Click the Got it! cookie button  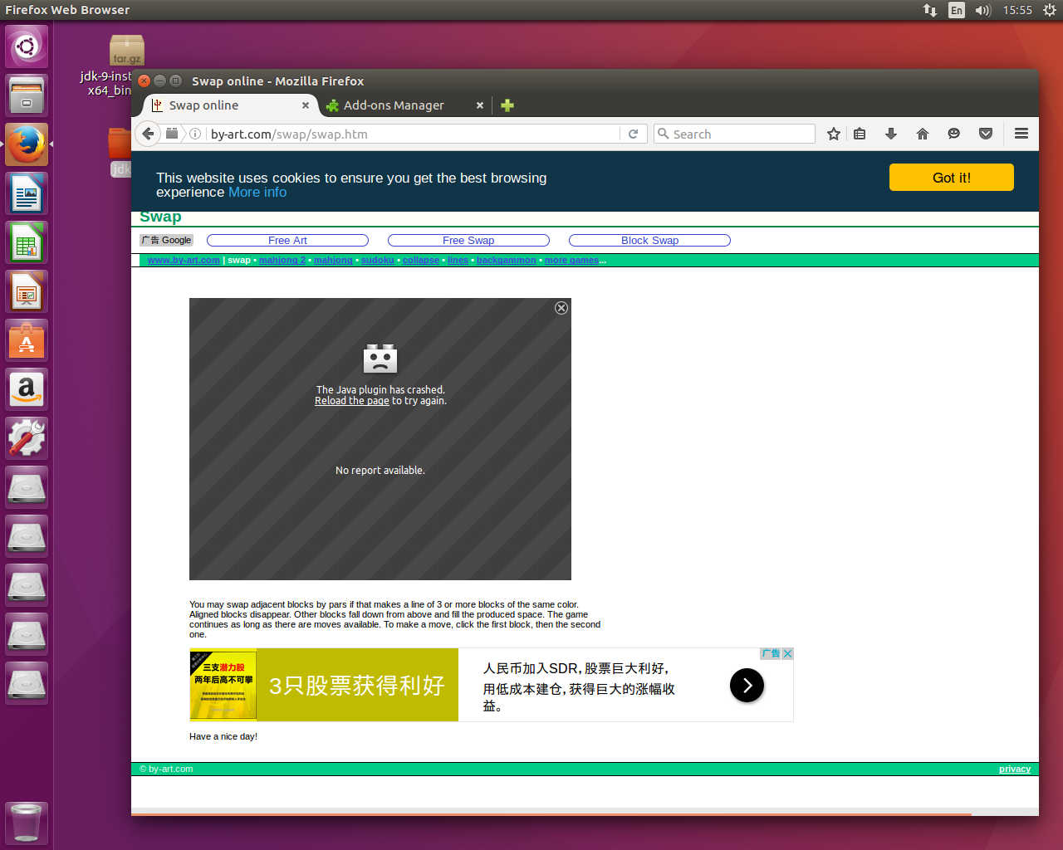[x=951, y=178]
